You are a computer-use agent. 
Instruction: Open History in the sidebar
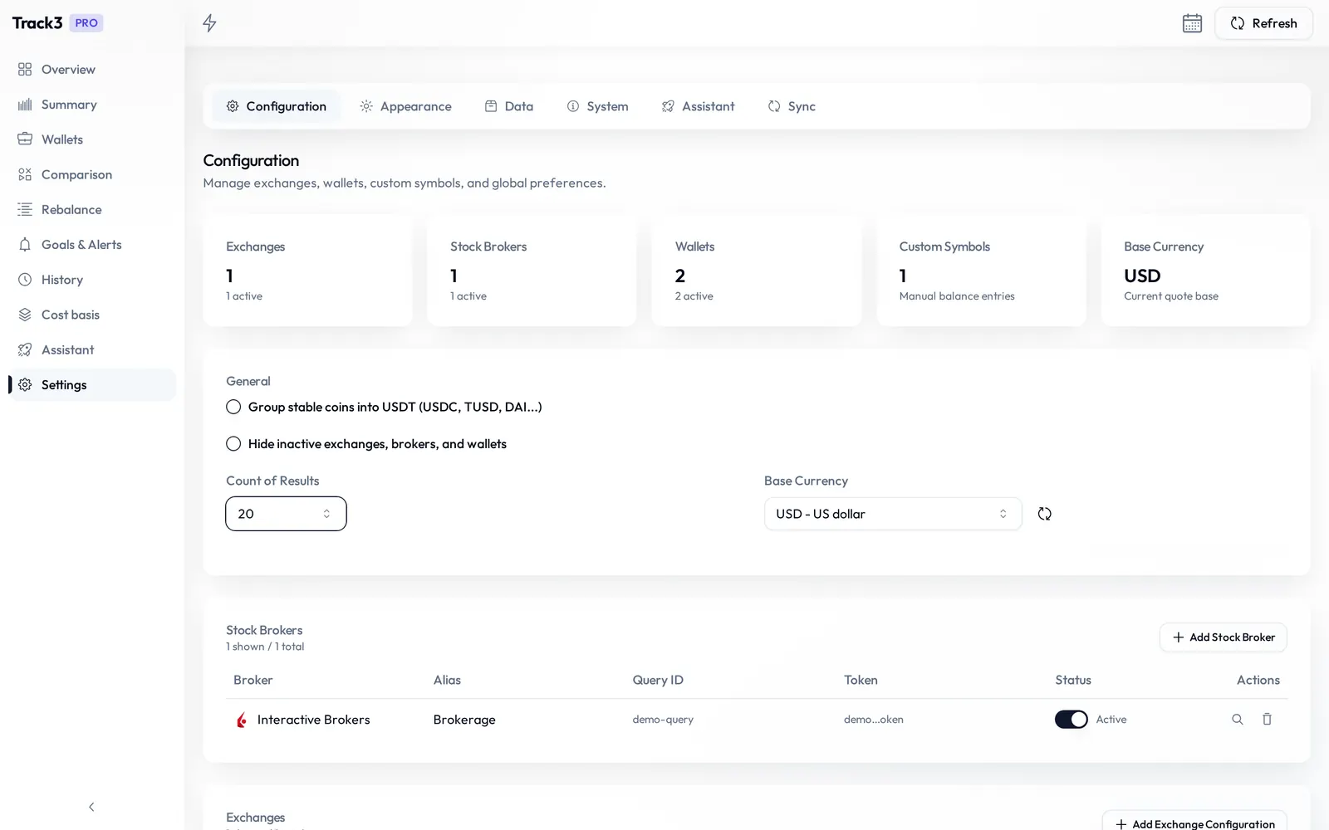coord(91,280)
